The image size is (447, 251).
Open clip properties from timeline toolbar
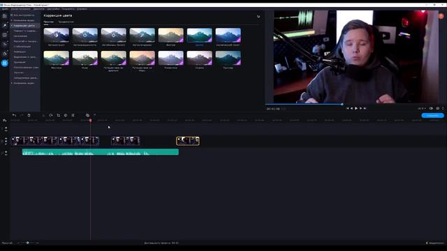click(73, 115)
